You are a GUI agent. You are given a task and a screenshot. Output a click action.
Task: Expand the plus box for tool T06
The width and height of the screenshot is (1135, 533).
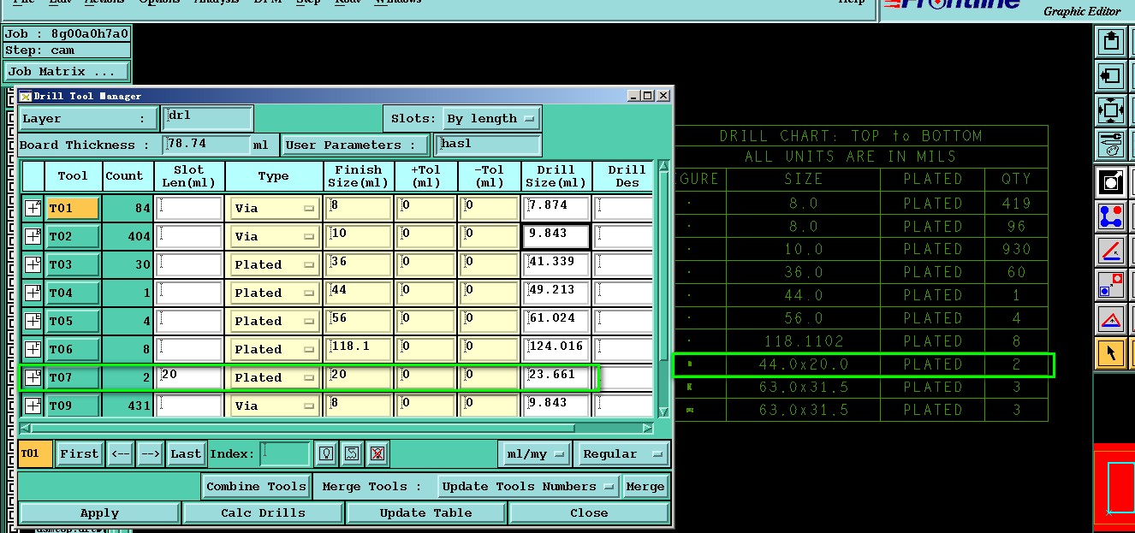tap(33, 349)
